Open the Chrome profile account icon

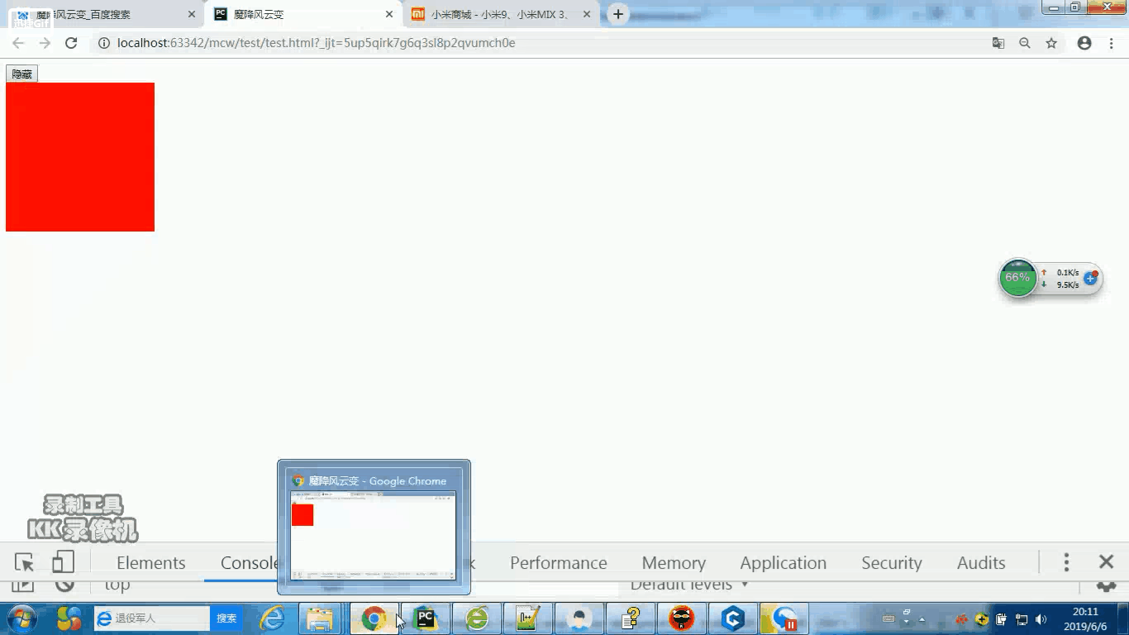click(1084, 43)
